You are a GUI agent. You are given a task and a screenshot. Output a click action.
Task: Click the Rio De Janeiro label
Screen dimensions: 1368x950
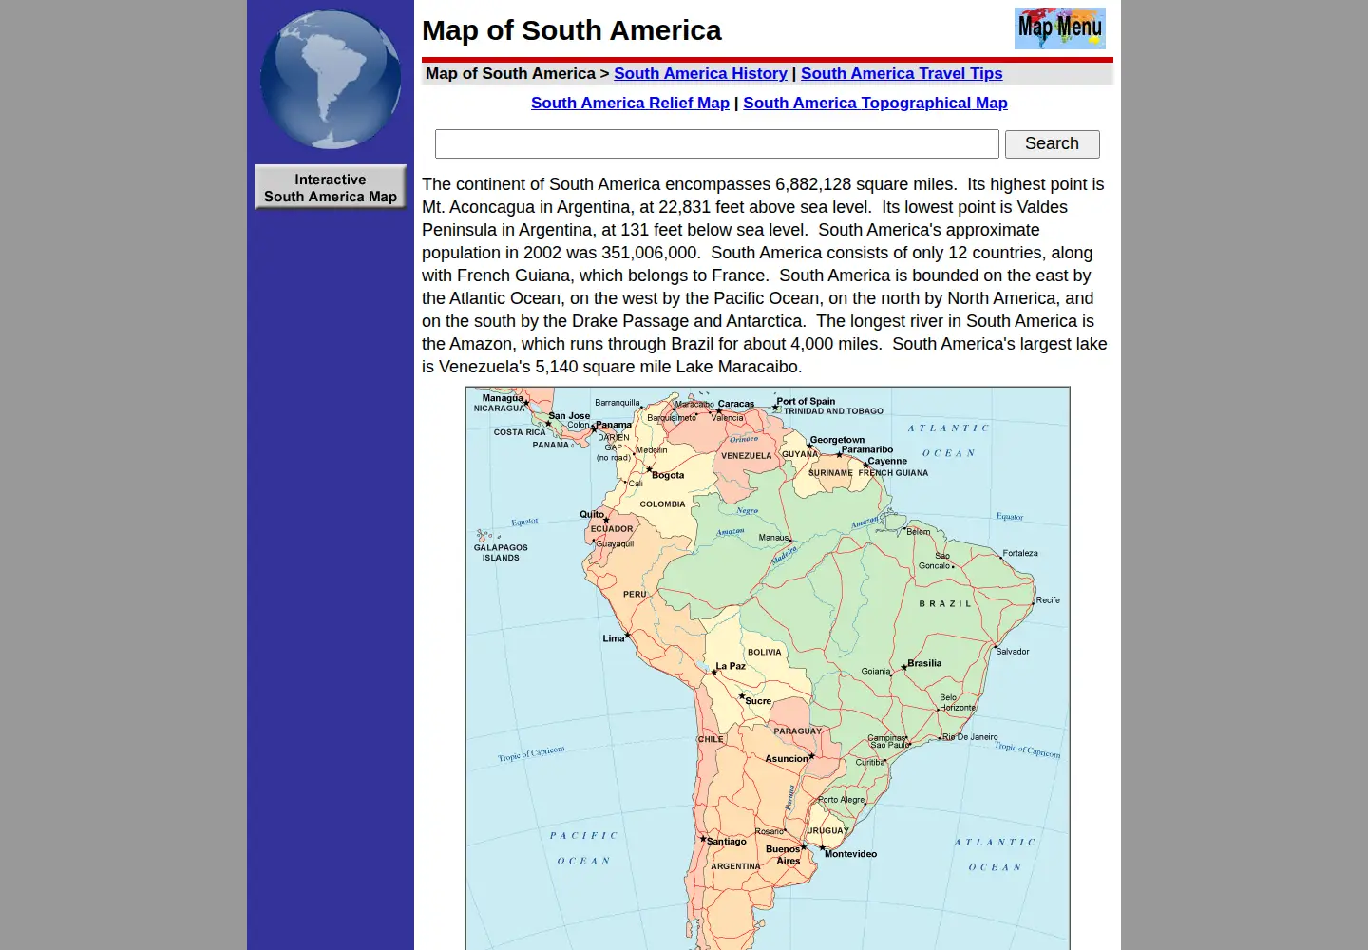970,737
